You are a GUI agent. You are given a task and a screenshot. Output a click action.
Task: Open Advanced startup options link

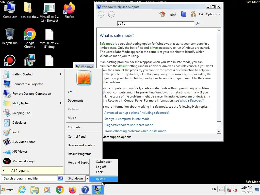(137, 113)
